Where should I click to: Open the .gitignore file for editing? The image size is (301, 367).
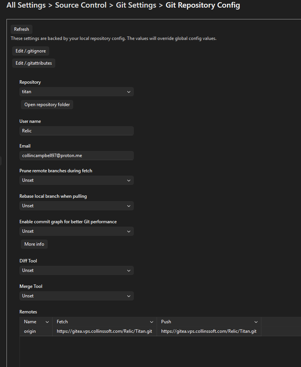(30, 51)
